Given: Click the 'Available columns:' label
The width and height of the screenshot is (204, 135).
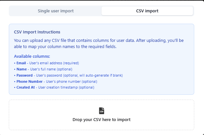Looking at the screenshot, I should click(32, 56).
